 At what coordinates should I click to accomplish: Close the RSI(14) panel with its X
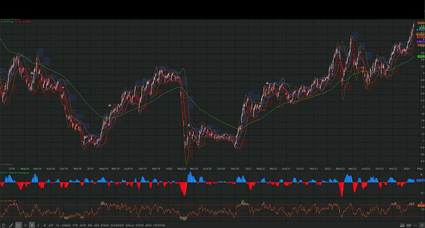[x=421, y=203]
